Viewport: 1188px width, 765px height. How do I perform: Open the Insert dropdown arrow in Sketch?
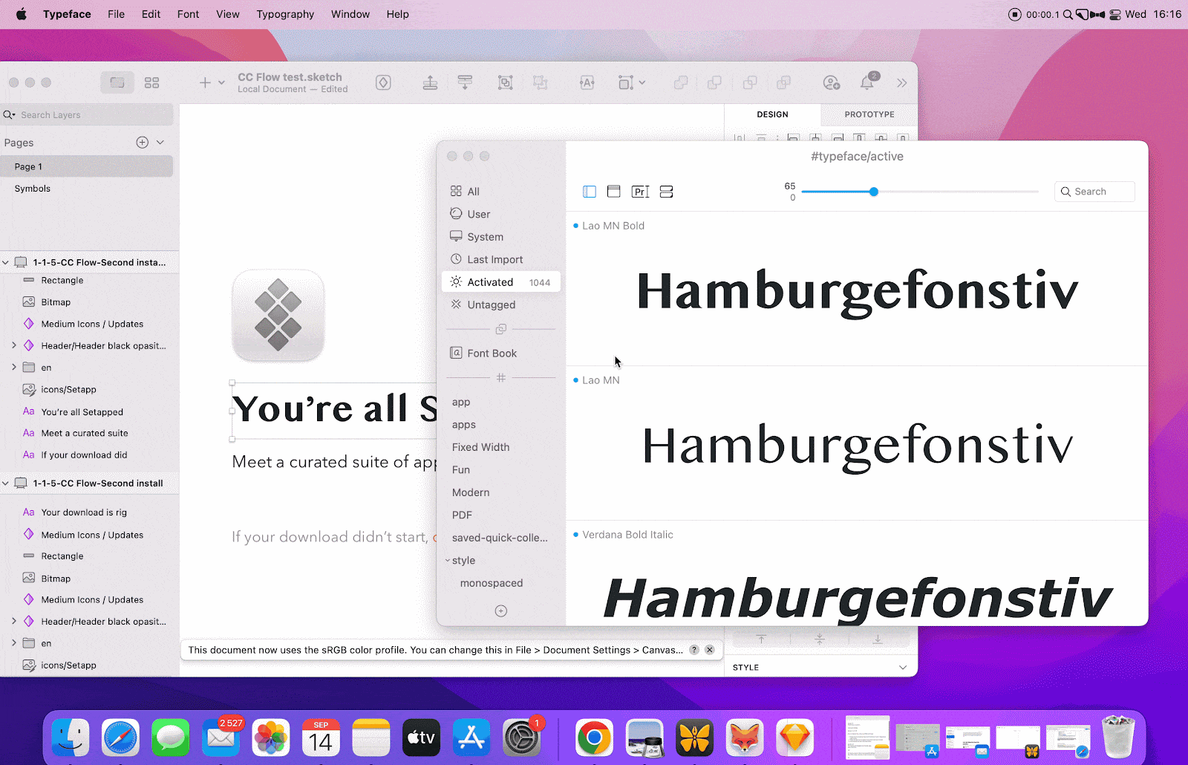[221, 82]
